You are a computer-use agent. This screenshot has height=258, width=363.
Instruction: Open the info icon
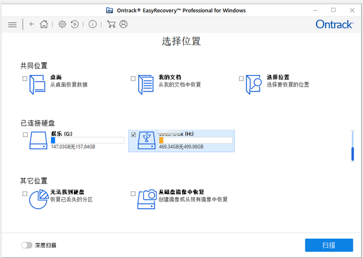click(x=93, y=24)
